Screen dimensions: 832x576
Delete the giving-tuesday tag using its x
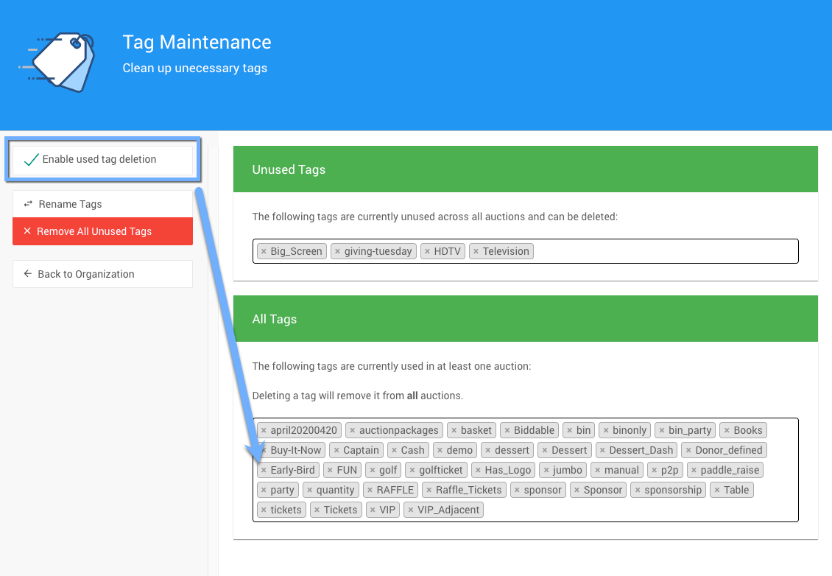[x=337, y=252]
